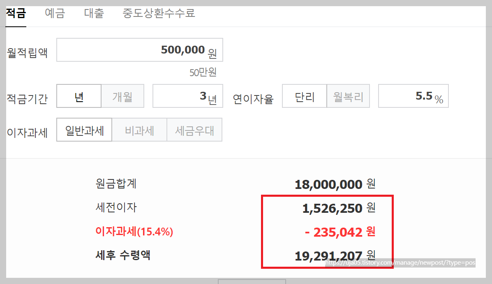Click the active 적금 tab

click(x=15, y=13)
